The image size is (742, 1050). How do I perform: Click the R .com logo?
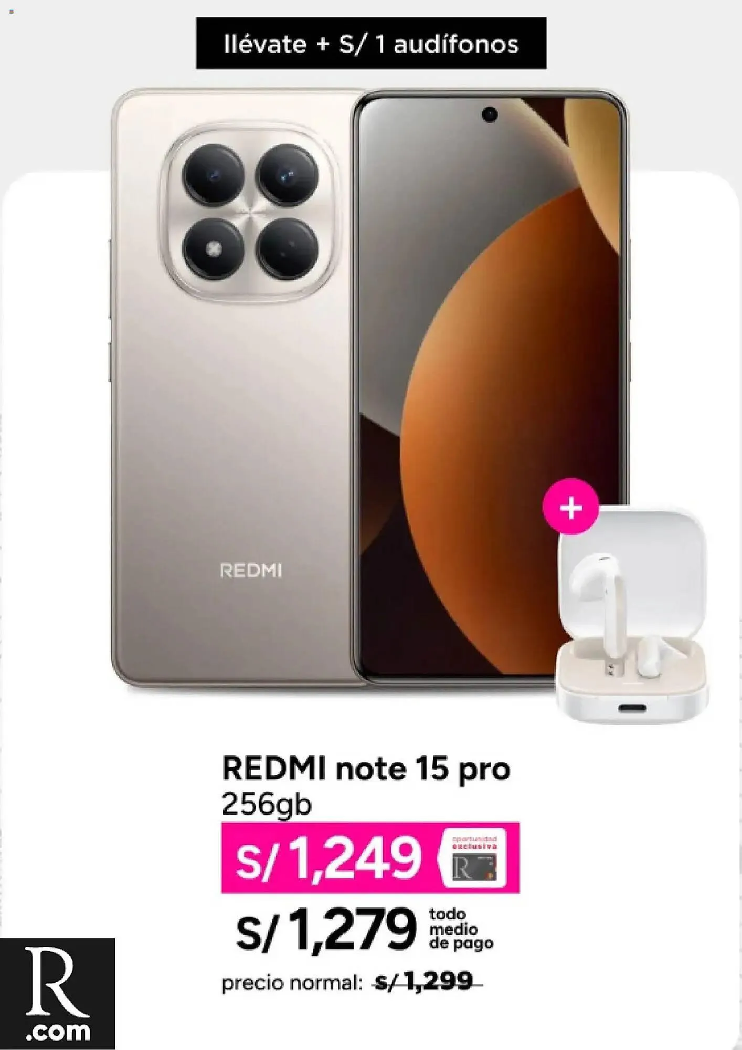pyautogui.click(x=57, y=993)
